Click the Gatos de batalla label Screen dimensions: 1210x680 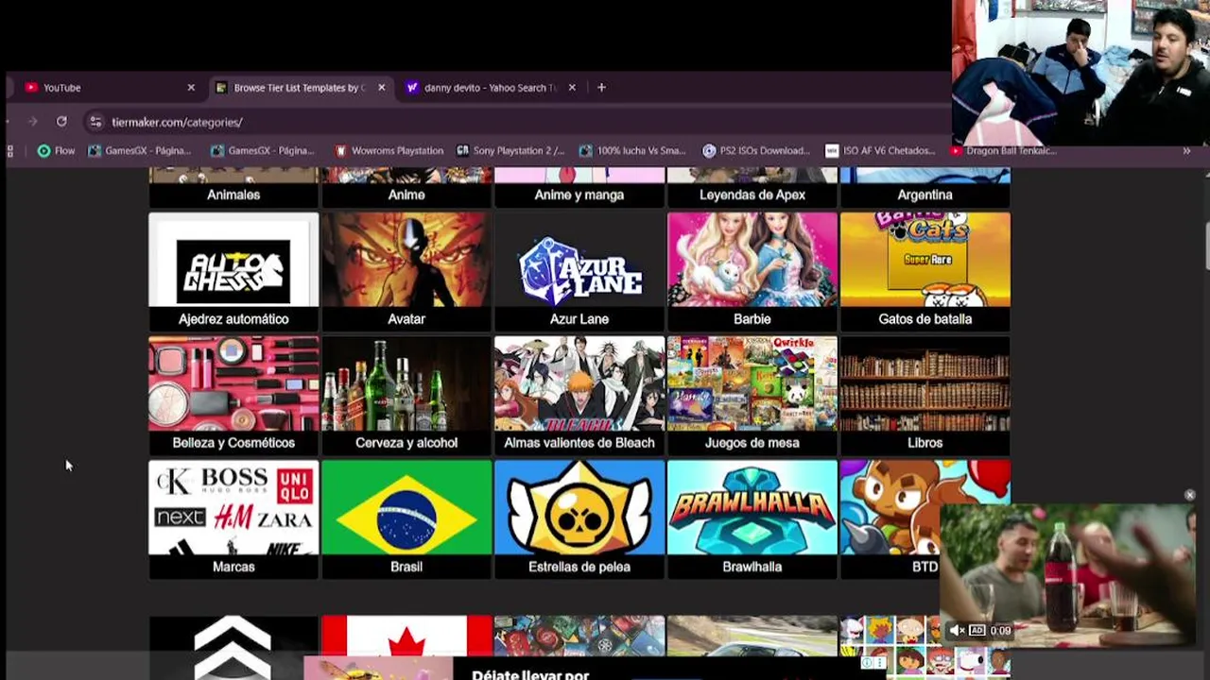[x=925, y=319]
